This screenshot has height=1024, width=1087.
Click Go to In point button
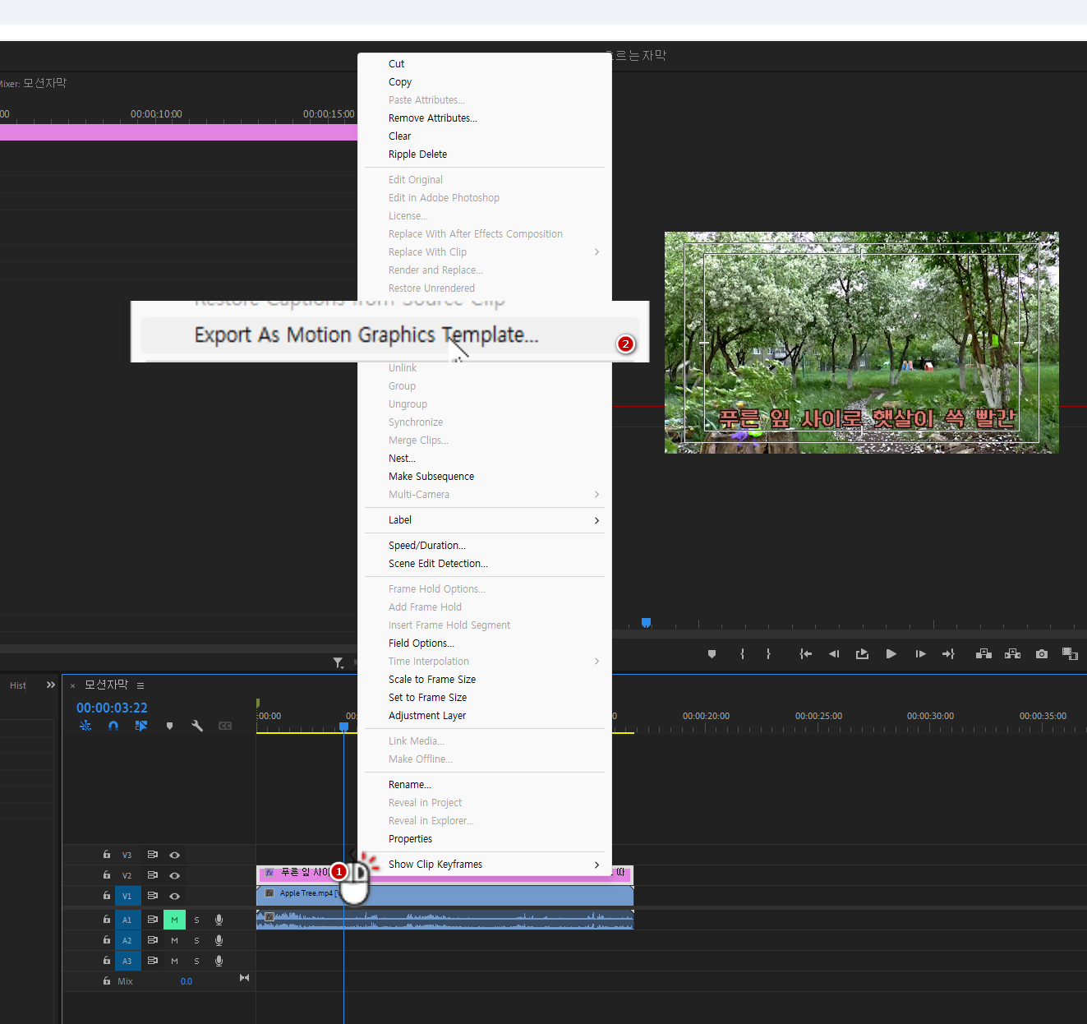pos(805,654)
